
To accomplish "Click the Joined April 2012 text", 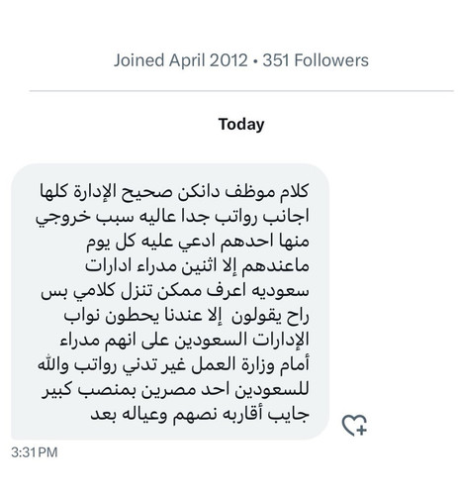I will point(180,60).
